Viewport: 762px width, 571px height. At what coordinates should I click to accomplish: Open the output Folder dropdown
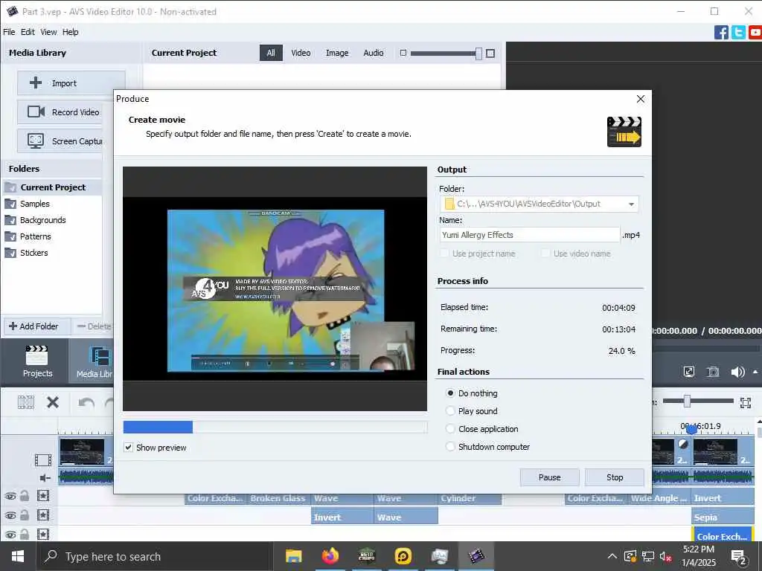click(x=631, y=204)
